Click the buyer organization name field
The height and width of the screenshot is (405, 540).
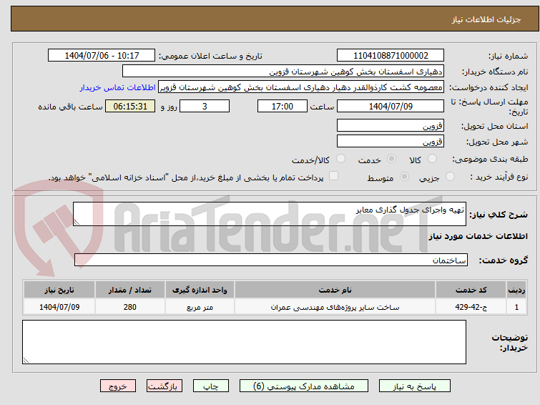tap(283, 72)
